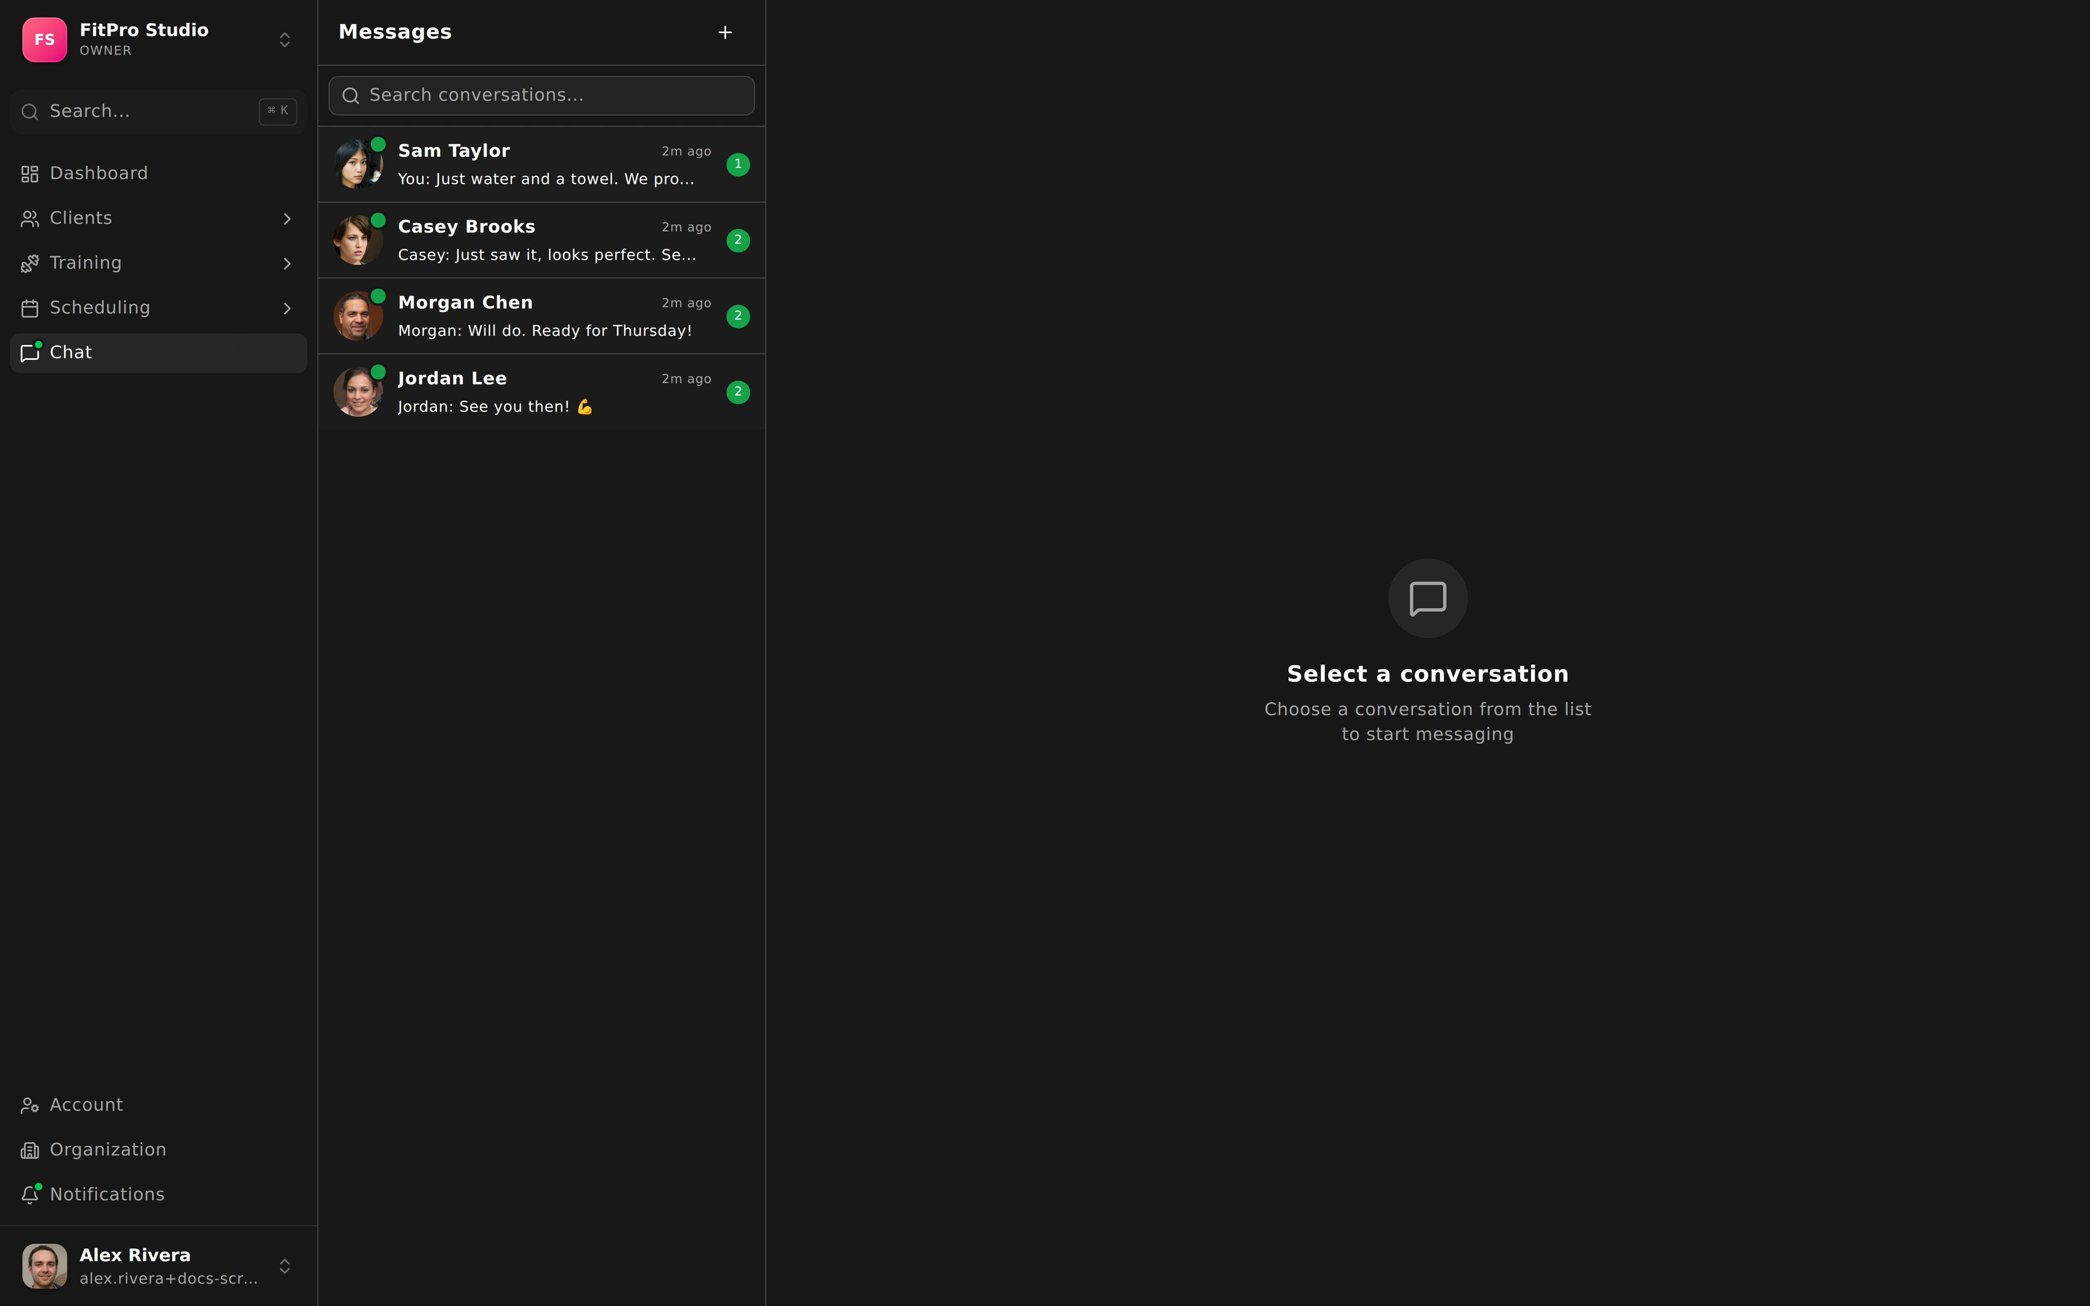Click the FS FitPro Studio logo badge
Image resolution: width=2090 pixels, height=1306 pixels.
coord(44,40)
